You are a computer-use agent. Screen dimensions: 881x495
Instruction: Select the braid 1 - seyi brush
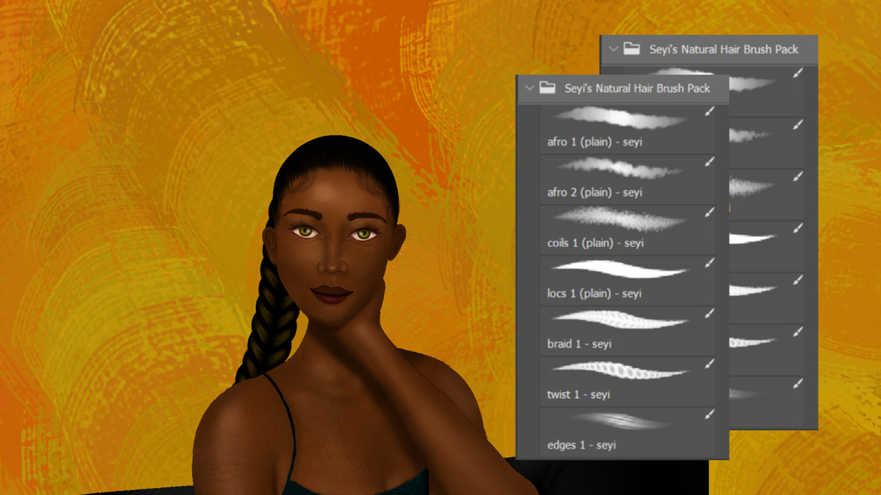628,331
